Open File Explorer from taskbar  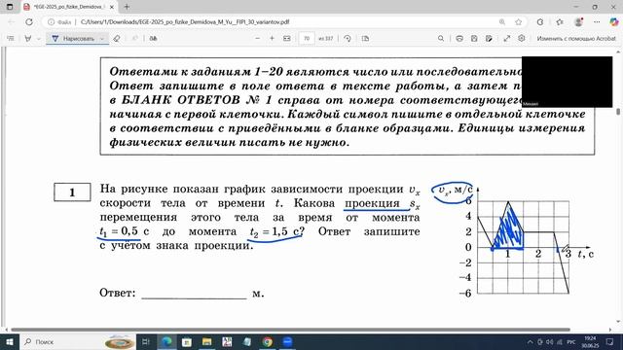pyautogui.click(x=206, y=341)
